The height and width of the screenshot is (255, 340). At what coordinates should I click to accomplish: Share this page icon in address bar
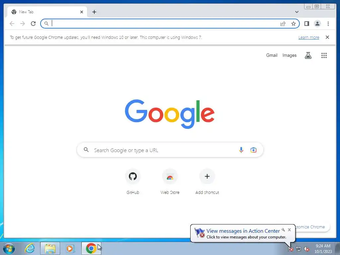(x=283, y=24)
